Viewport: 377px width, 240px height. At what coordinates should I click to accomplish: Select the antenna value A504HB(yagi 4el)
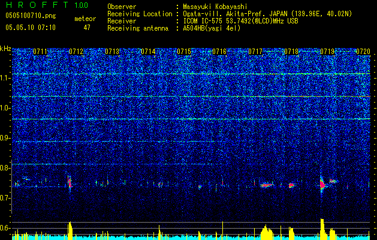click(x=212, y=28)
